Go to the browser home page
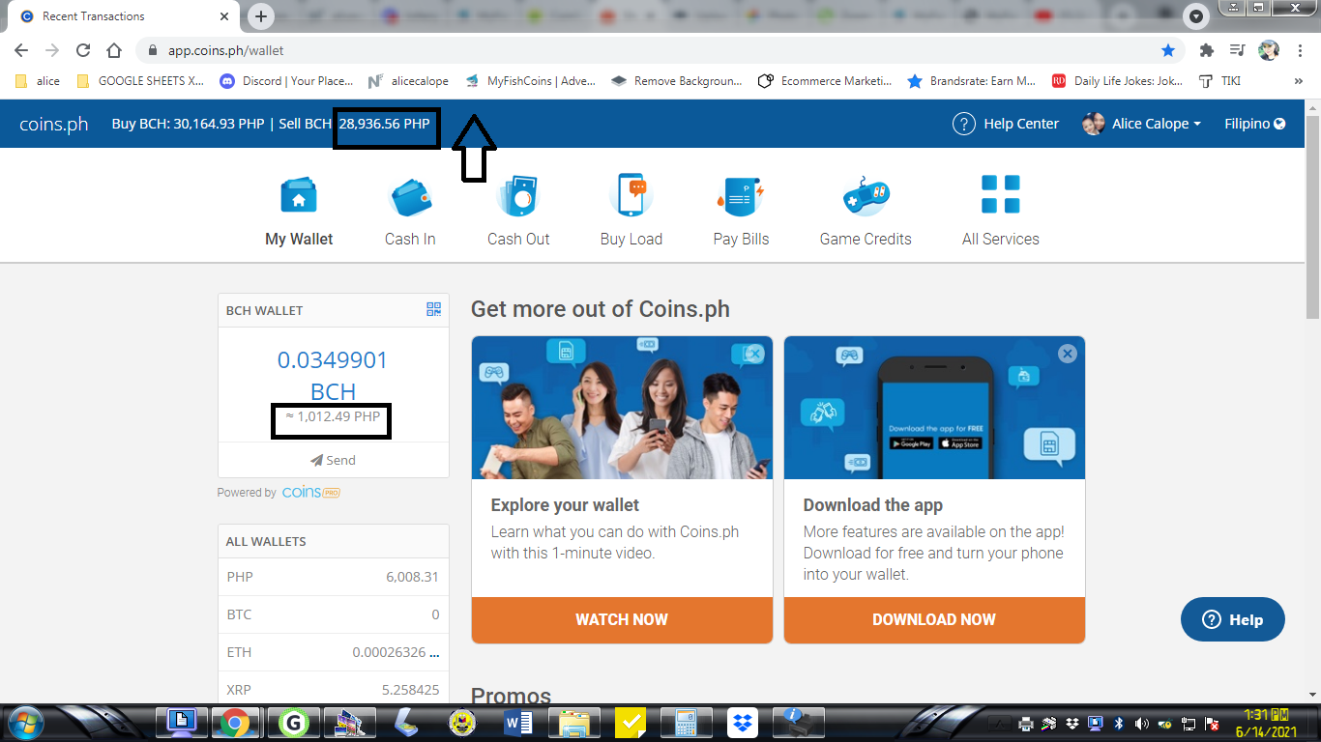This screenshot has width=1321, height=742. pyautogui.click(x=114, y=50)
